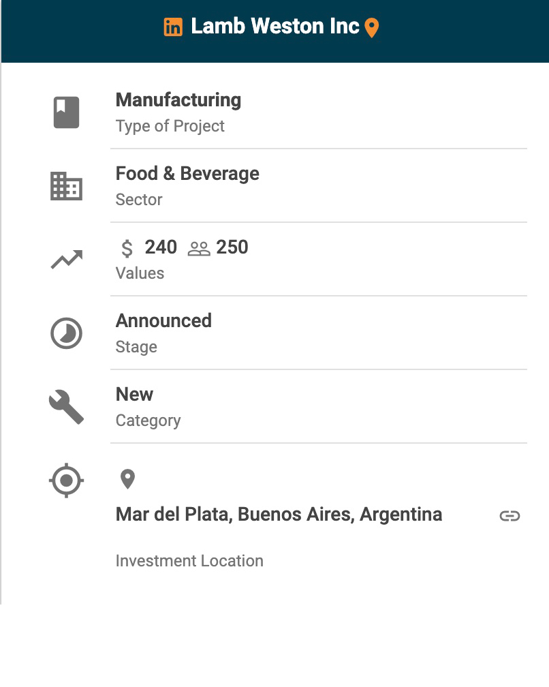
Task: Click the dollar sign value icon
Action: [x=127, y=248]
